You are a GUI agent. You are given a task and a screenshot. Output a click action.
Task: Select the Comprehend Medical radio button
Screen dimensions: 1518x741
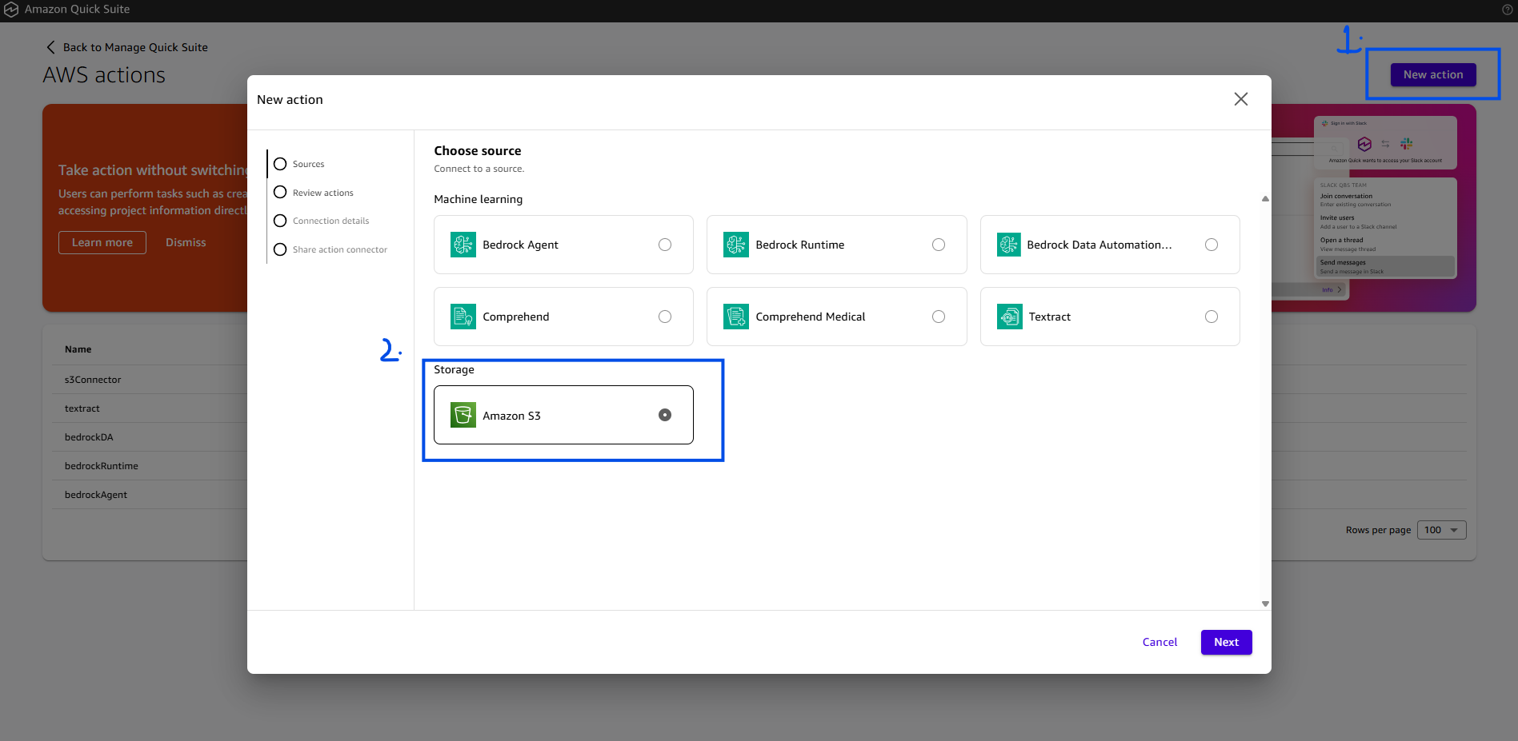939,317
